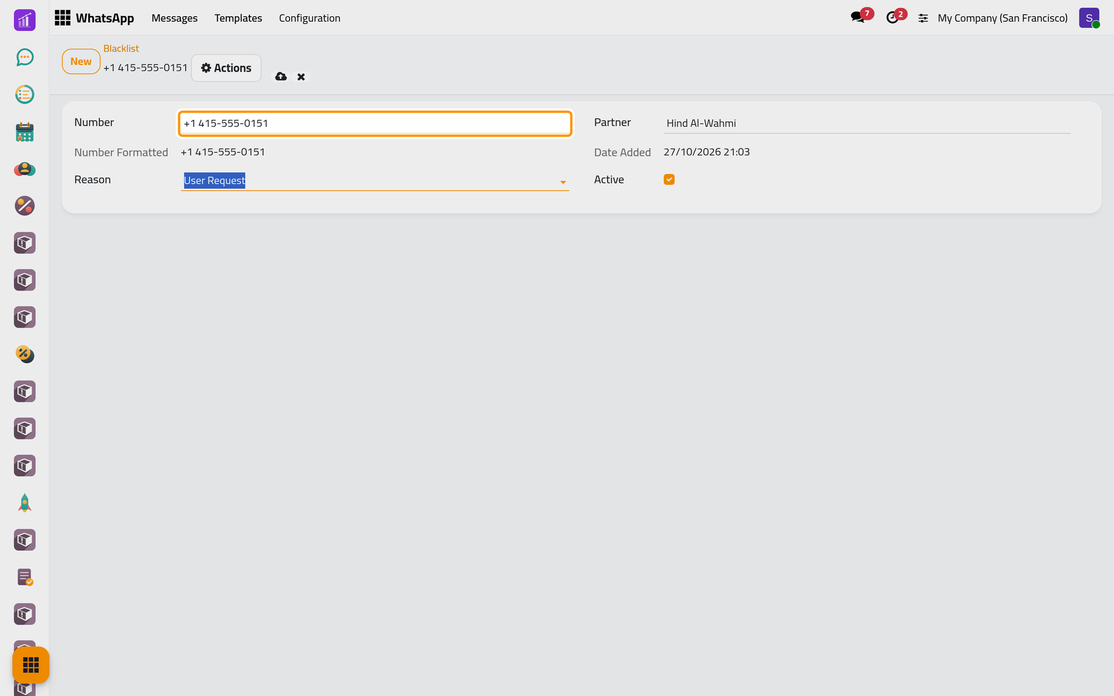The height and width of the screenshot is (696, 1114).
Task: Open the To-do list sidebar icon
Action: click(x=24, y=95)
